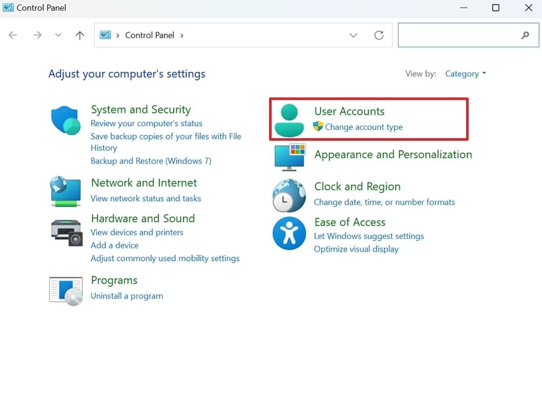Open View devices and printers
This screenshot has height=398, width=542.
pyautogui.click(x=137, y=232)
